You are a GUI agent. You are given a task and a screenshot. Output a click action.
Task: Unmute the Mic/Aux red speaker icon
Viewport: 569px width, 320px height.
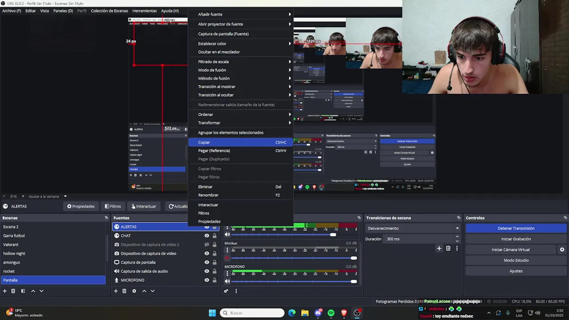click(227, 258)
